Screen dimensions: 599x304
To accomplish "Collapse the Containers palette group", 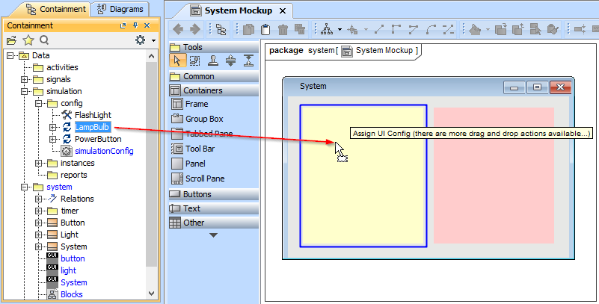I will click(x=214, y=90).
